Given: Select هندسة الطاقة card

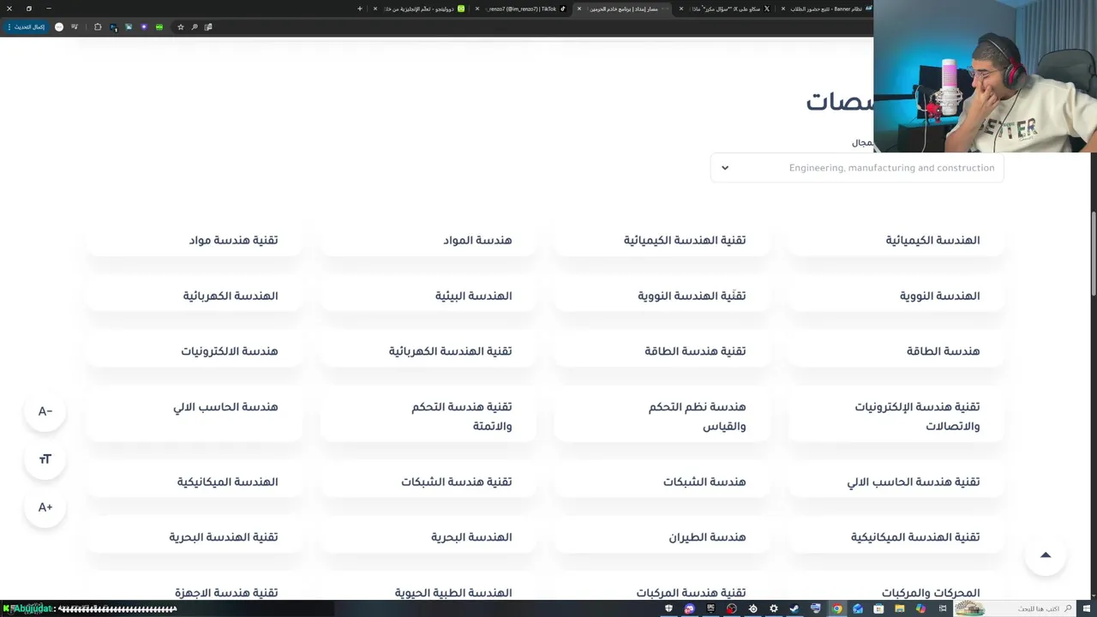Looking at the screenshot, I should 896,351.
